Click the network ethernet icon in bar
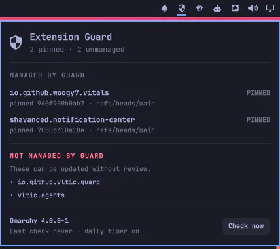Viewport: 280px width, 249px height. [x=235, y=9]
